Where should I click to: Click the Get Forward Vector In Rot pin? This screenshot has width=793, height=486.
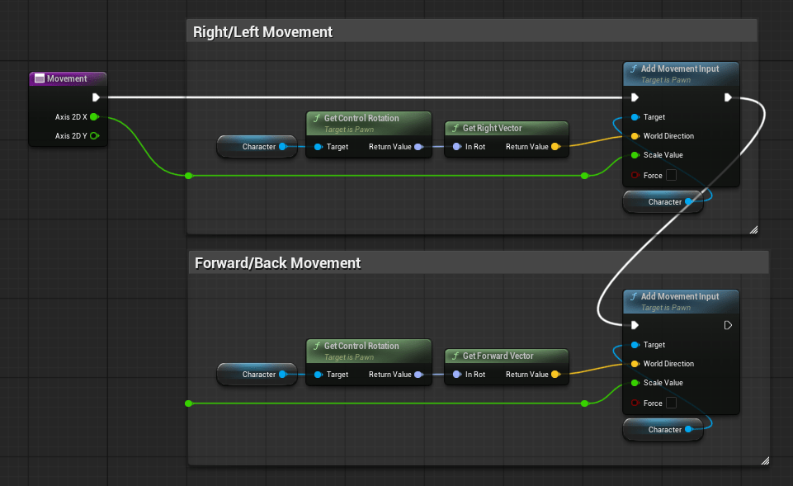(456, 375)
